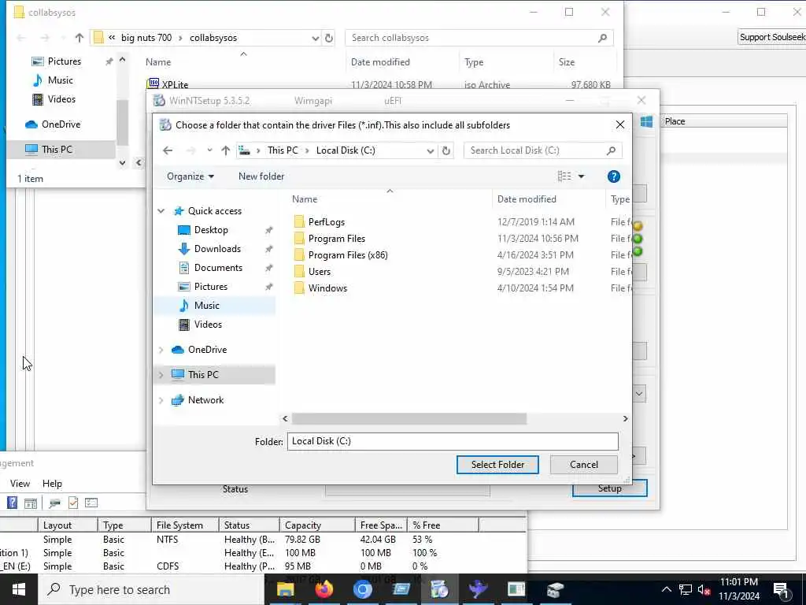This screenshot has height=605, width=806.
Task: Select the XPLite iso file in collabsysos
Action: (x=175, y=84)
